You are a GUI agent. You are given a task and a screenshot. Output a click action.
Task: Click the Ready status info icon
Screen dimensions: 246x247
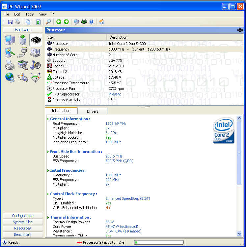(5, 242)
